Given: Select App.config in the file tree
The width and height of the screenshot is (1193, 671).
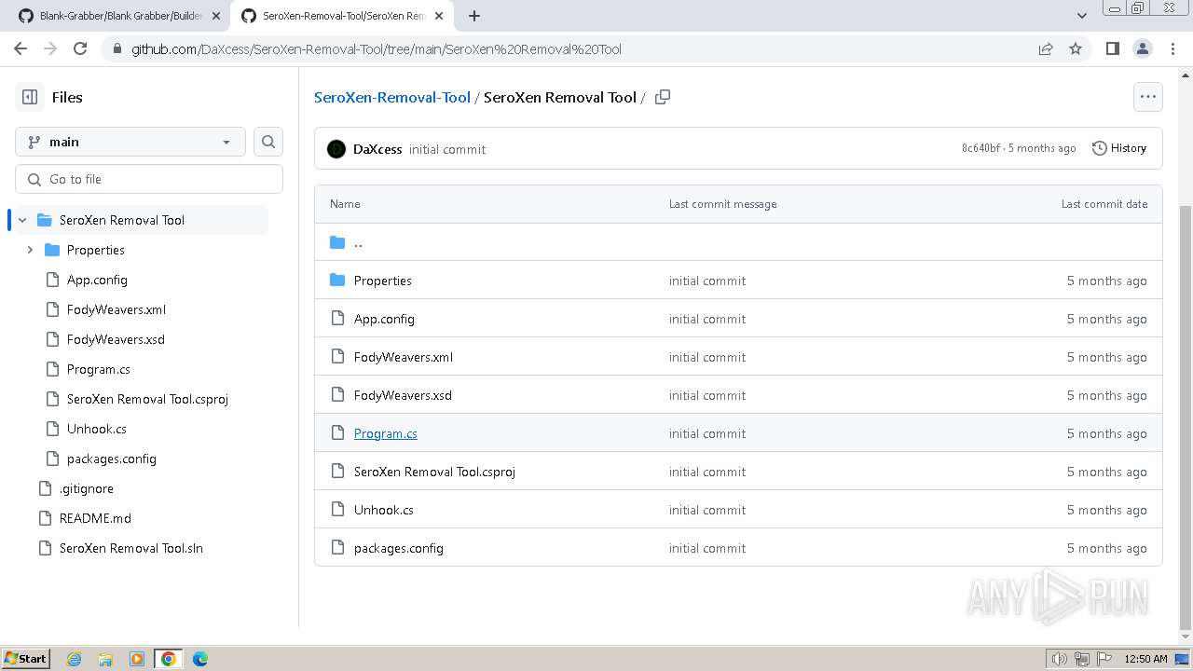Looking at the screenshot, I should point(97,280).
